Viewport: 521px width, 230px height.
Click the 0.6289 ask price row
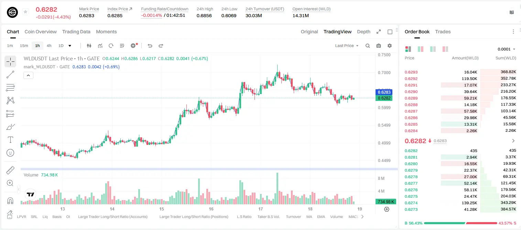click(460, 98)
